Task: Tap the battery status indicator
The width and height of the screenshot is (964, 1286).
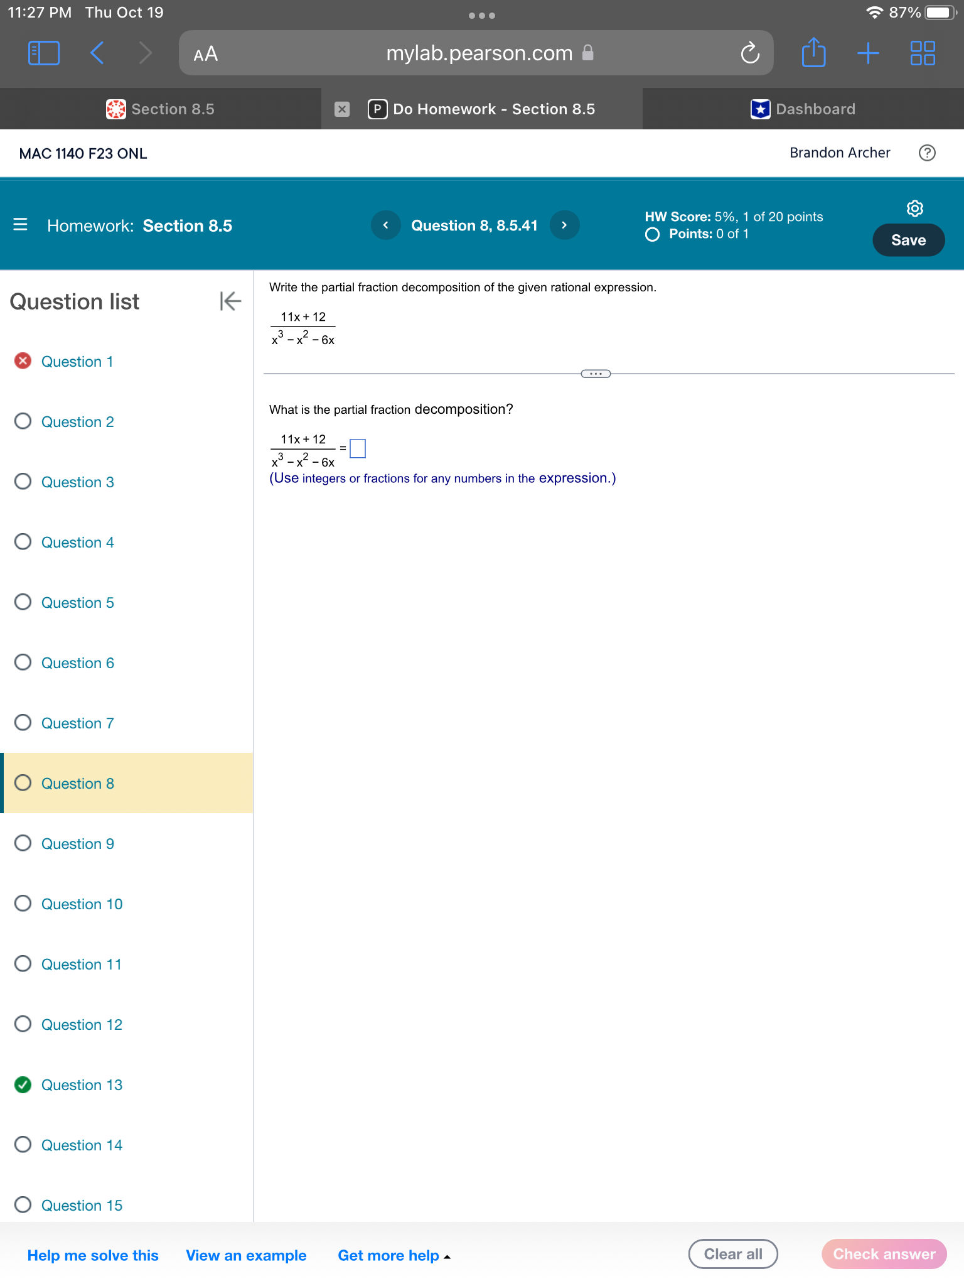Action: [940, 13]
